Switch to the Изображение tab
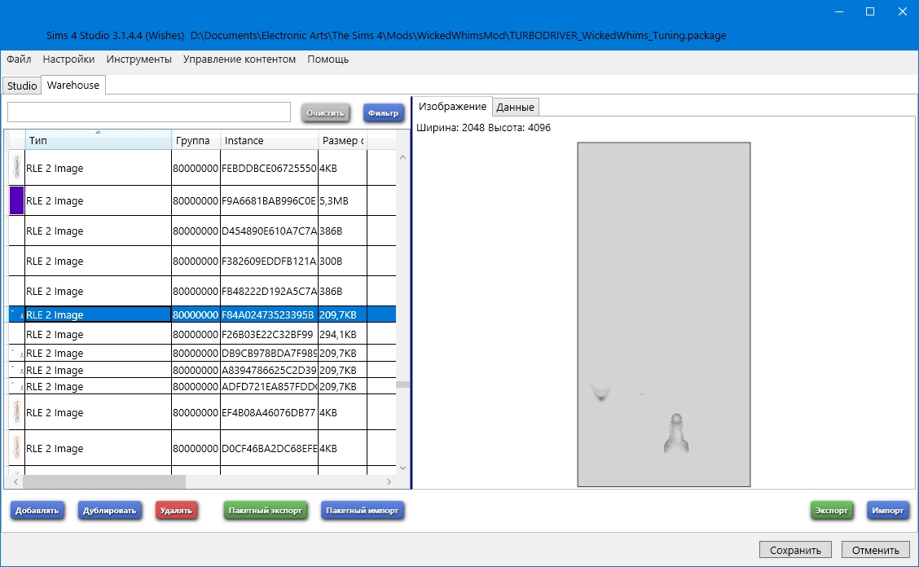 tap(452, 106)
